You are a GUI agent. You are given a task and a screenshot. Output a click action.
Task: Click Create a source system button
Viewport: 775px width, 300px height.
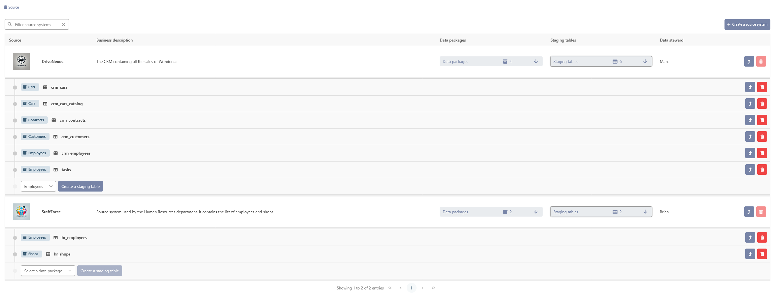(747, 24)
